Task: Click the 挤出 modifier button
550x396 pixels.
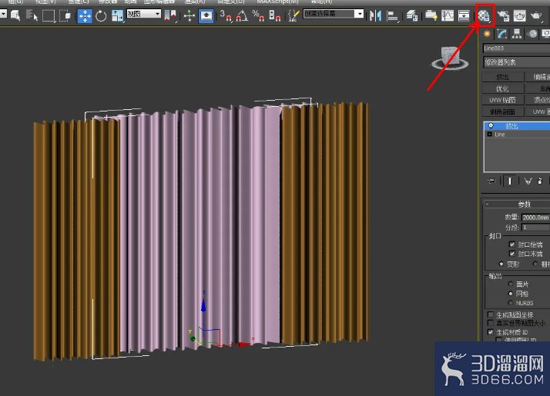Action: coord(503,77)
